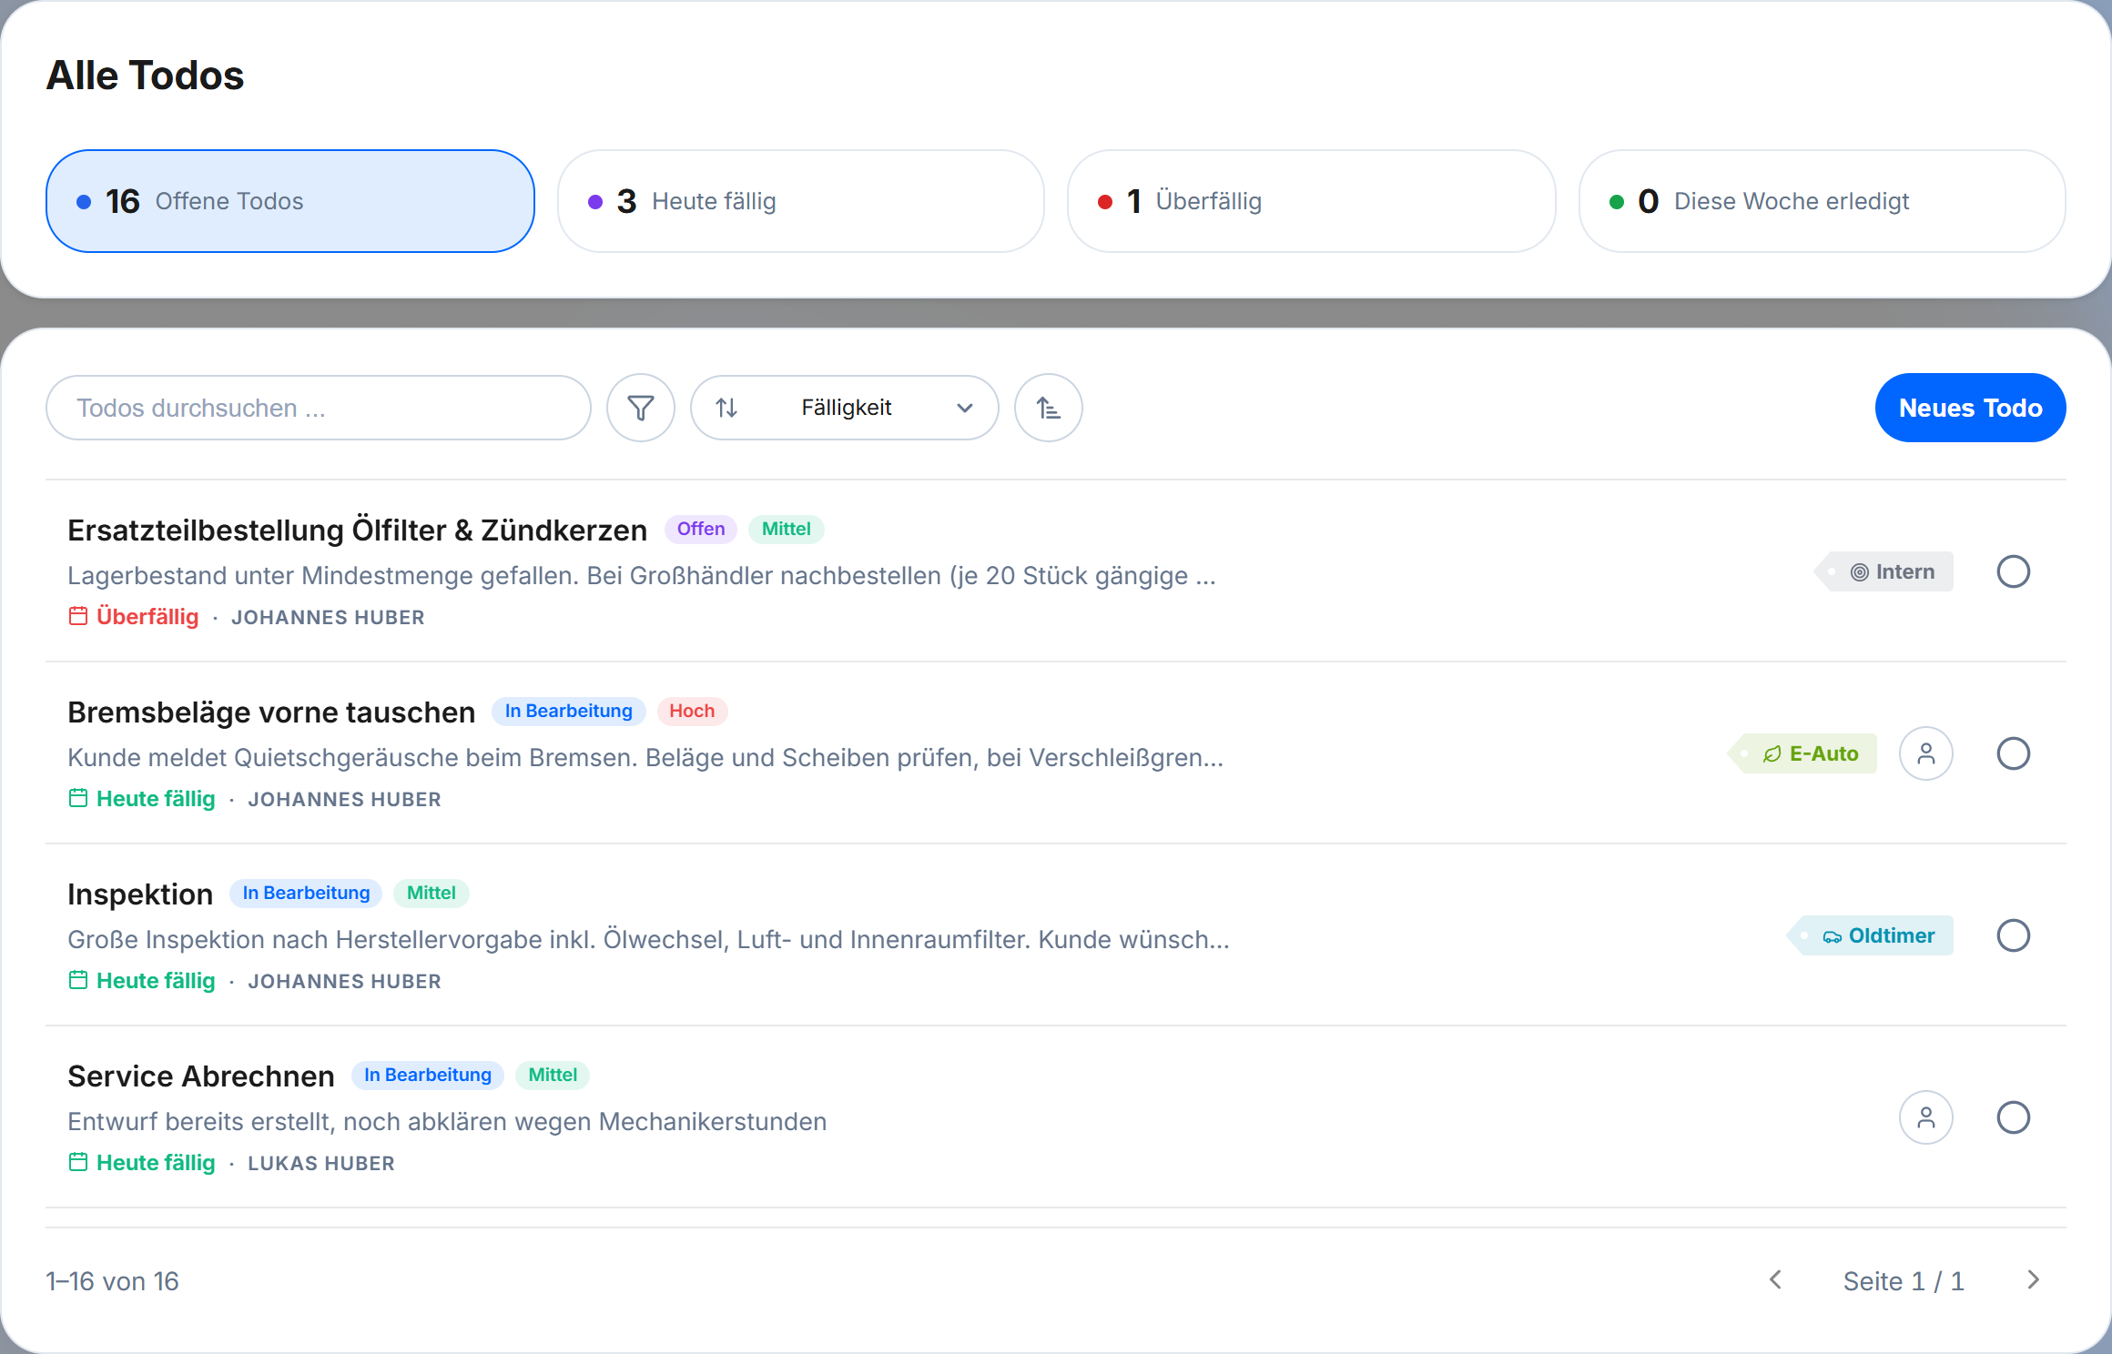The height and width of the screenshot is (1354, 2112).
Task: Mark Ersatzteilbestellung todo as done
Action: [2014, 571]
